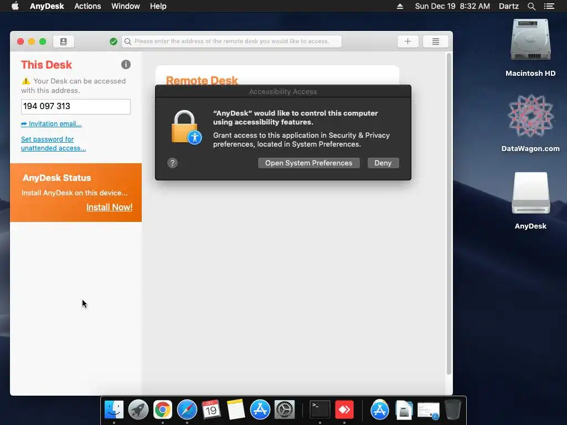
Task: Open the AnyDesk hamburger menu
Action: (435, 42)
